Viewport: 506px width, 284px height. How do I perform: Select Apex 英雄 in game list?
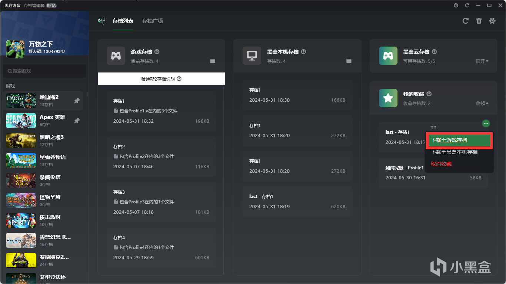click(x=43, y=121)
